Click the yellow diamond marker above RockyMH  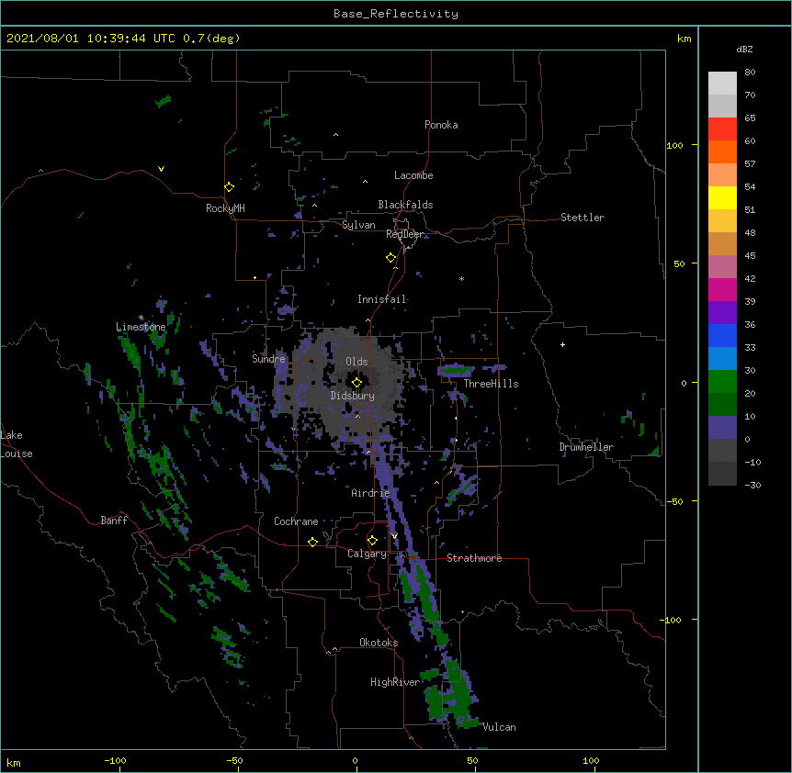click(229, 187)
